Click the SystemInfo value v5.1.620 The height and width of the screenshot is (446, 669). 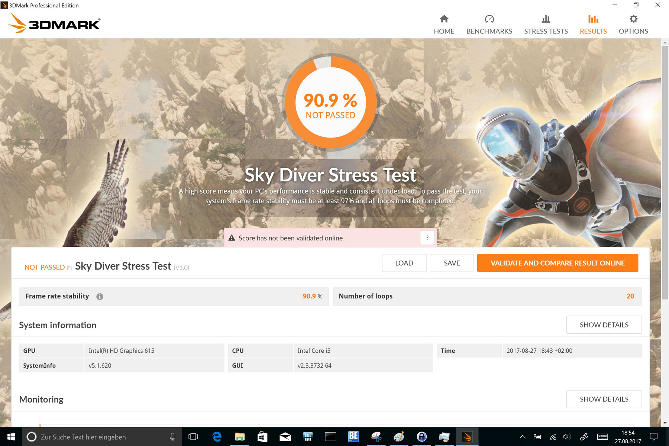[x=100, y=366]
